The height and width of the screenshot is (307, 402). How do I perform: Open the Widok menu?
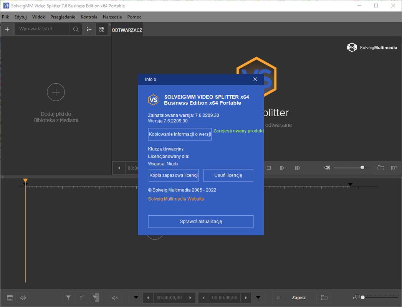coord(38,17)
